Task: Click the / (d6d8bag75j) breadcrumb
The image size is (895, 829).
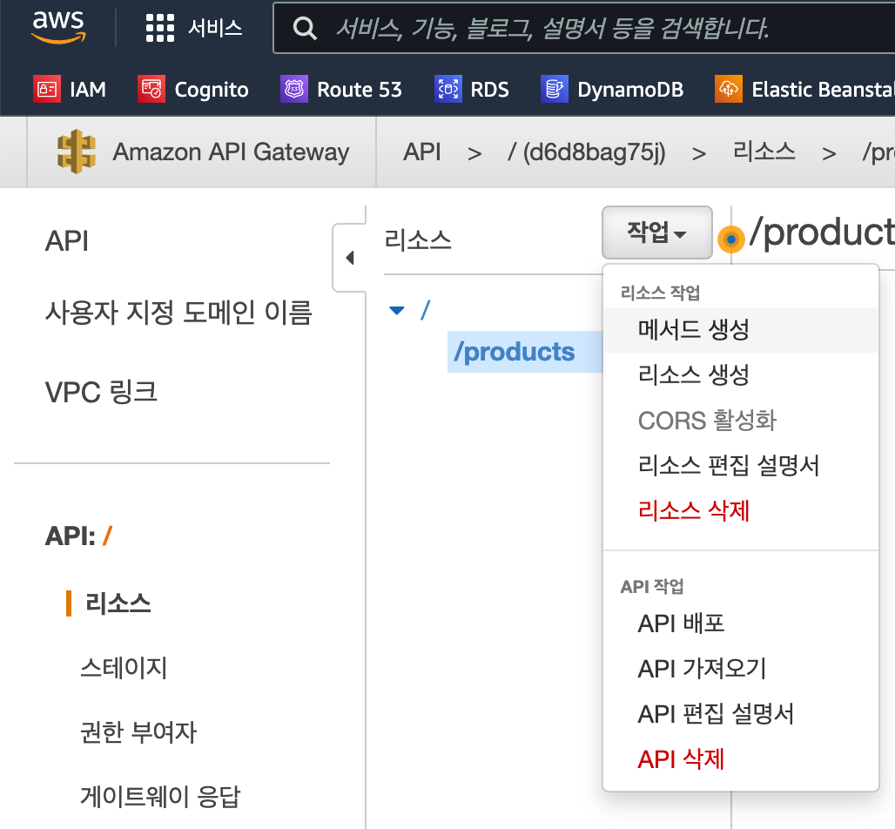Action: point(586,152)
